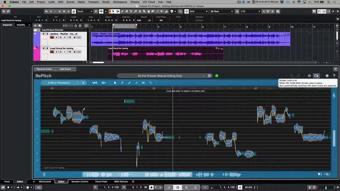Screen dimensions: 340x191
Task: Select the Split scissors tool
Action: tap(131, 11)
